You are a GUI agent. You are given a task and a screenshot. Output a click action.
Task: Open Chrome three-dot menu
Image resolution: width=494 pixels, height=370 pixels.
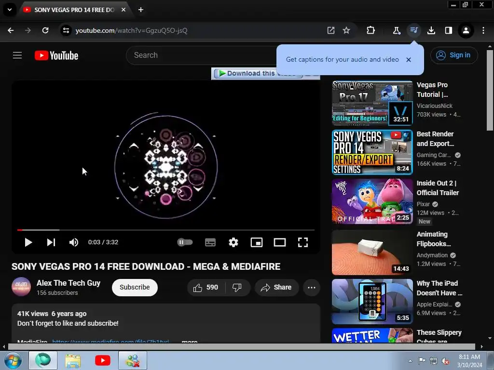(483, 30)
